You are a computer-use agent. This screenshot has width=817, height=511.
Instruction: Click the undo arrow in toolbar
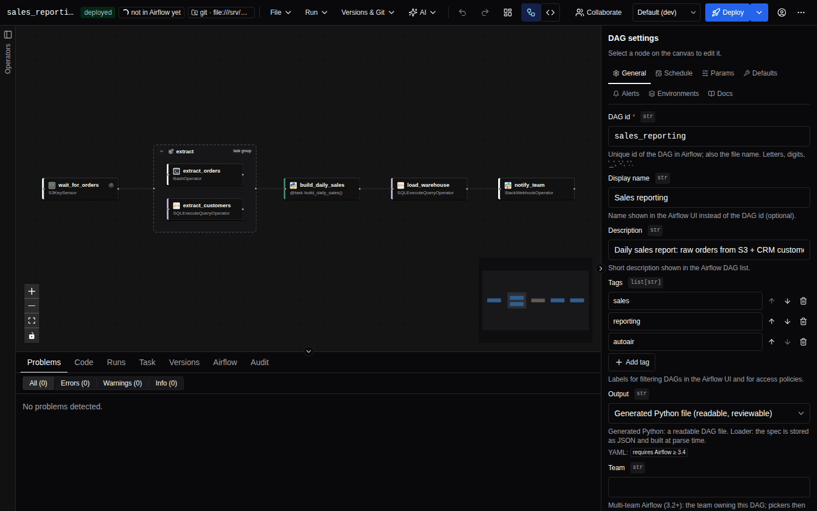click(x=462, y=12)
